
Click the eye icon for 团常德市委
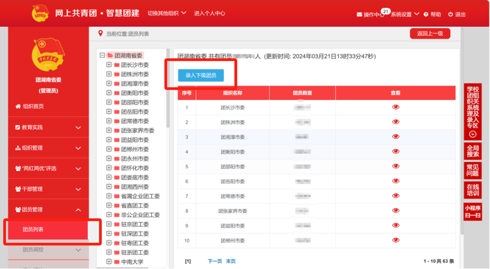click(x=396, y=196)
